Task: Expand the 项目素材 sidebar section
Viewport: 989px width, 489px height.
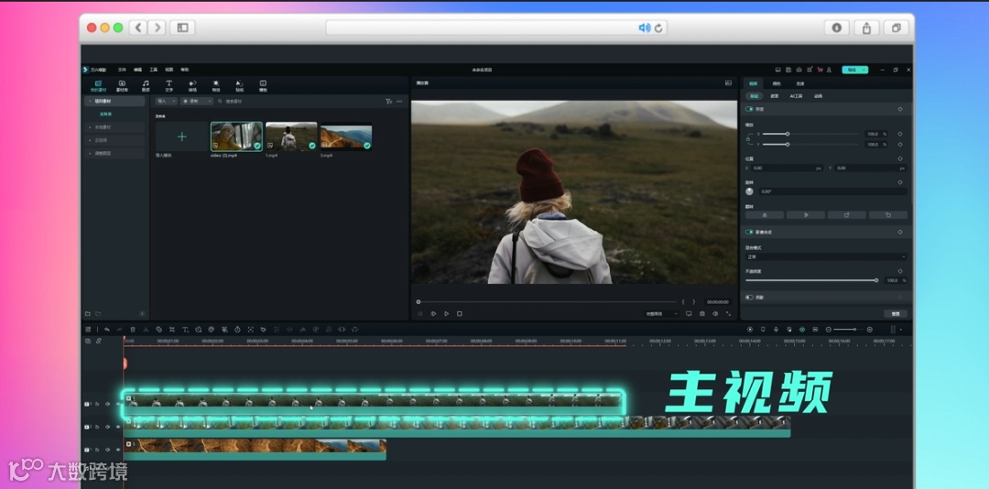Action: click(x=114, y=101)
